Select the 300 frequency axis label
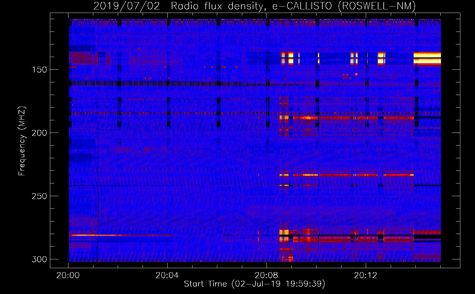 (39, 259)
